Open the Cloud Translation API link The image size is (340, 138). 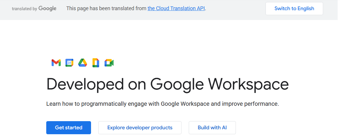point(176,8)
